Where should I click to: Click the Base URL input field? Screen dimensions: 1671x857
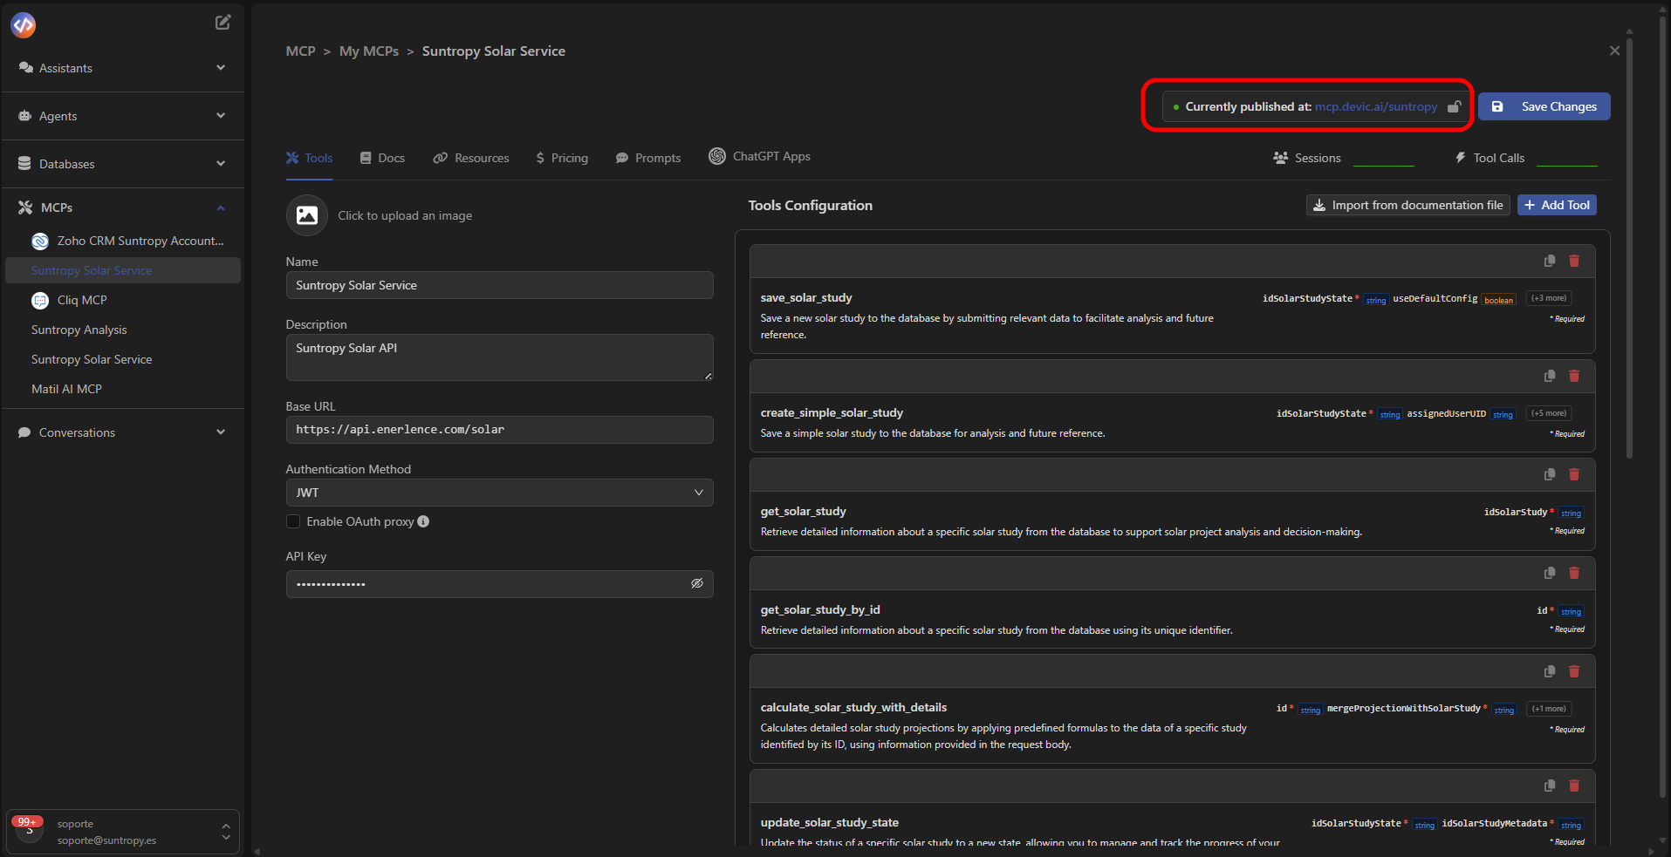point(499,430)
